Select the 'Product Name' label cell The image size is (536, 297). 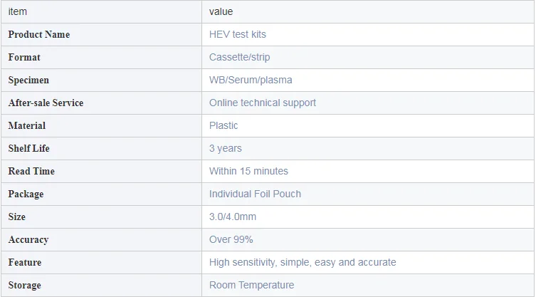click(x=39, y=34)
